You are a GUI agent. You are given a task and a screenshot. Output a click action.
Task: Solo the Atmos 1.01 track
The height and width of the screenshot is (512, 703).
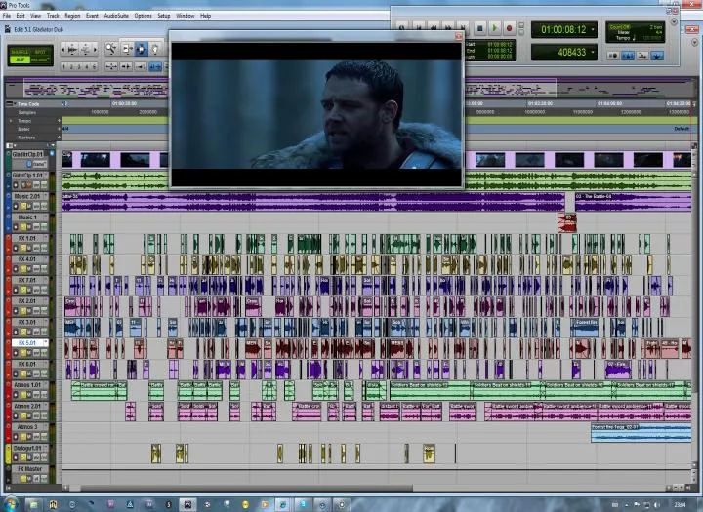point(23,395)
